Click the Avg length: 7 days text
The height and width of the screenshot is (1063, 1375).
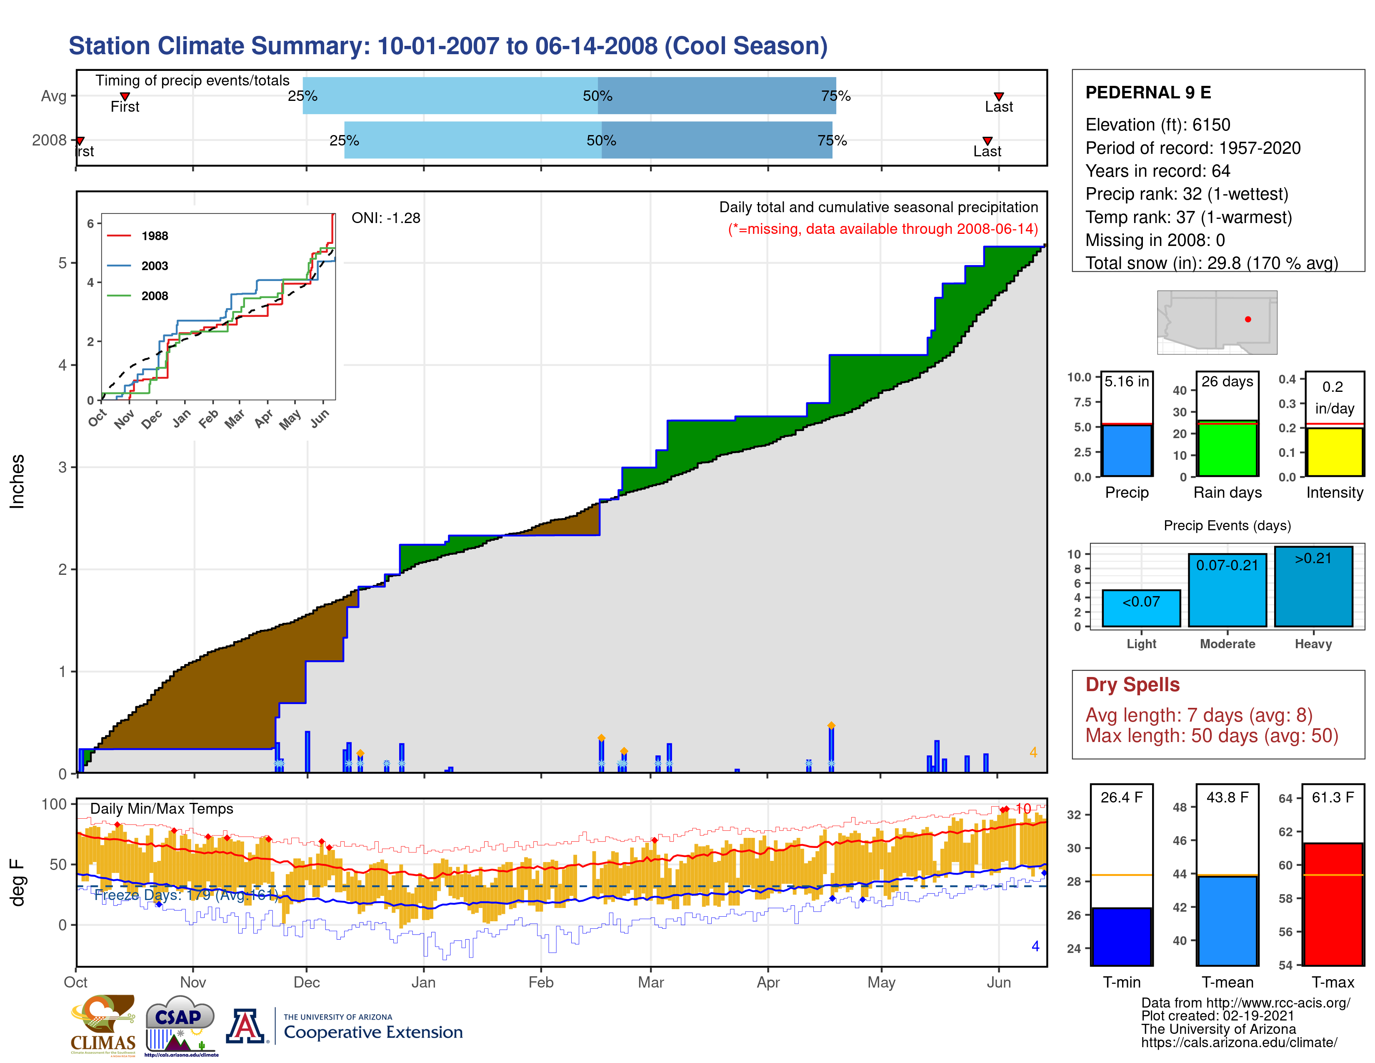point(1199,715)
